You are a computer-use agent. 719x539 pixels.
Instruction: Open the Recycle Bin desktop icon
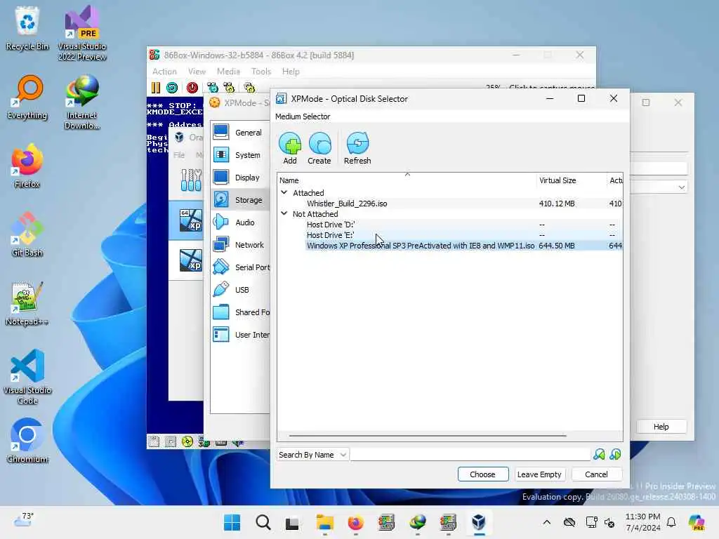(27, 29)
